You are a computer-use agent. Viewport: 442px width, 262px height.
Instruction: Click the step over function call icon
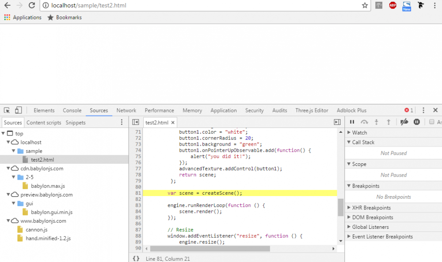(x=364, y=122)
